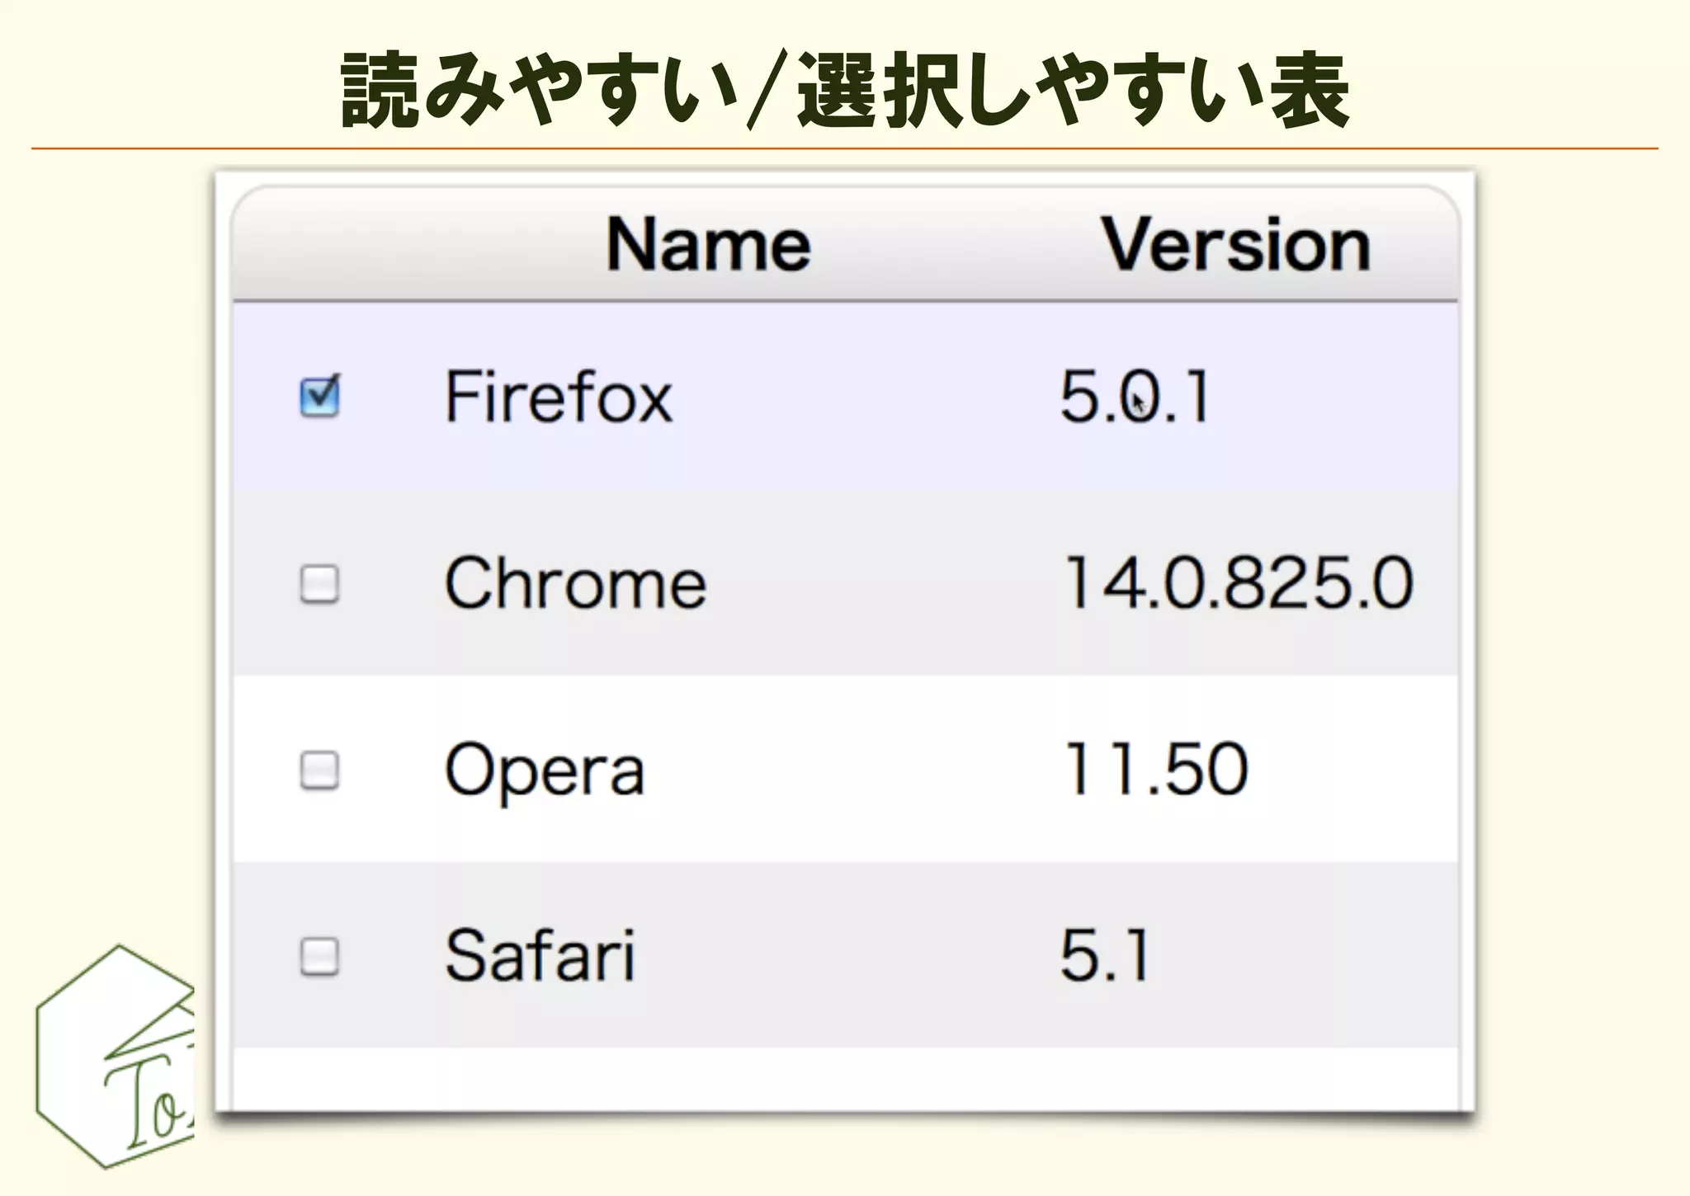The image size is (1690, 1196).
Task: Enable the Safari row checkbox
Action: [319, 957]
